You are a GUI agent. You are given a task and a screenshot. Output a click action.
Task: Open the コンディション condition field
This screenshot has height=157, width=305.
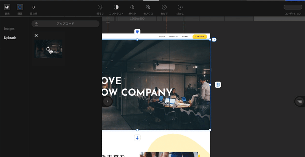click(x=293, y=7)
